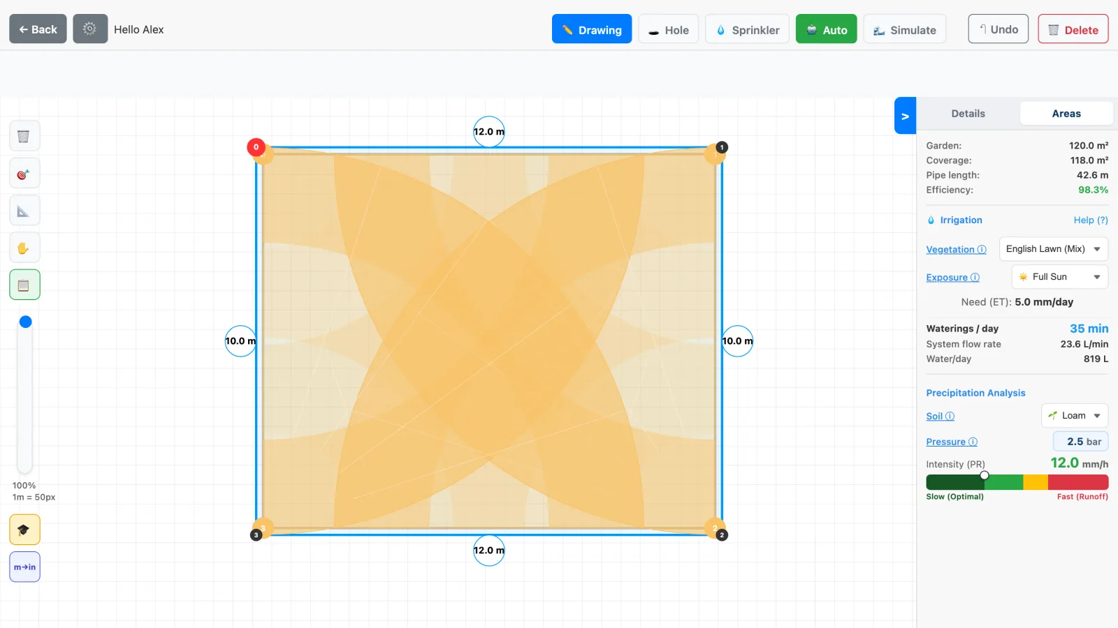Choose the Sprinkler tool
Viewport: 1118px width, 628px height.
pos(747,29)
